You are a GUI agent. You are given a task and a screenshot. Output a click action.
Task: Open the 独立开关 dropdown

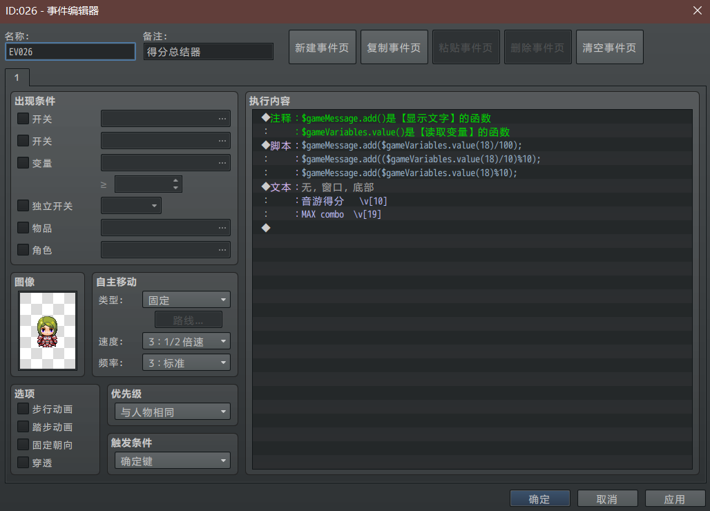pyautogui.click(x=131, y=206)
